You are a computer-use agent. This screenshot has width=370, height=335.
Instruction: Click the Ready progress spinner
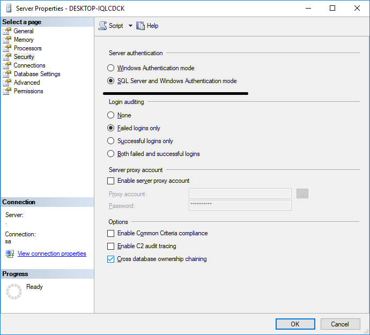pyautogui.click(x=14, y=292)
